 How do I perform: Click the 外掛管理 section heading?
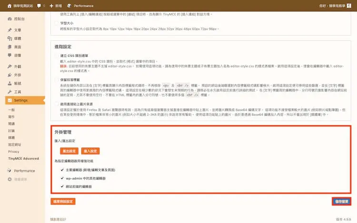pyautogui.click(x=63, y=132)
